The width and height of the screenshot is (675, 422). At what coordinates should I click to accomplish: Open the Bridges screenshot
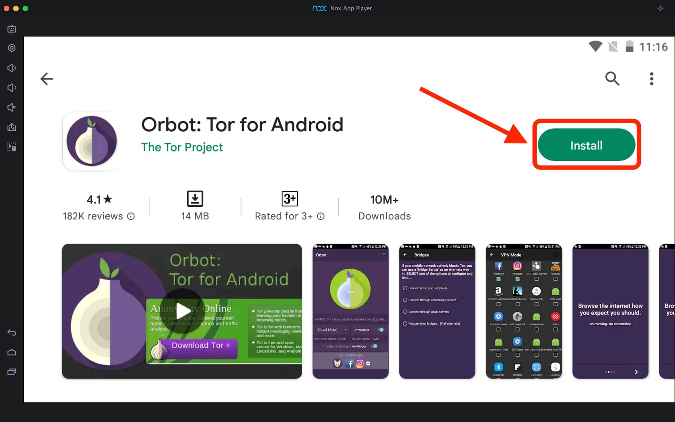coord(437,311)
